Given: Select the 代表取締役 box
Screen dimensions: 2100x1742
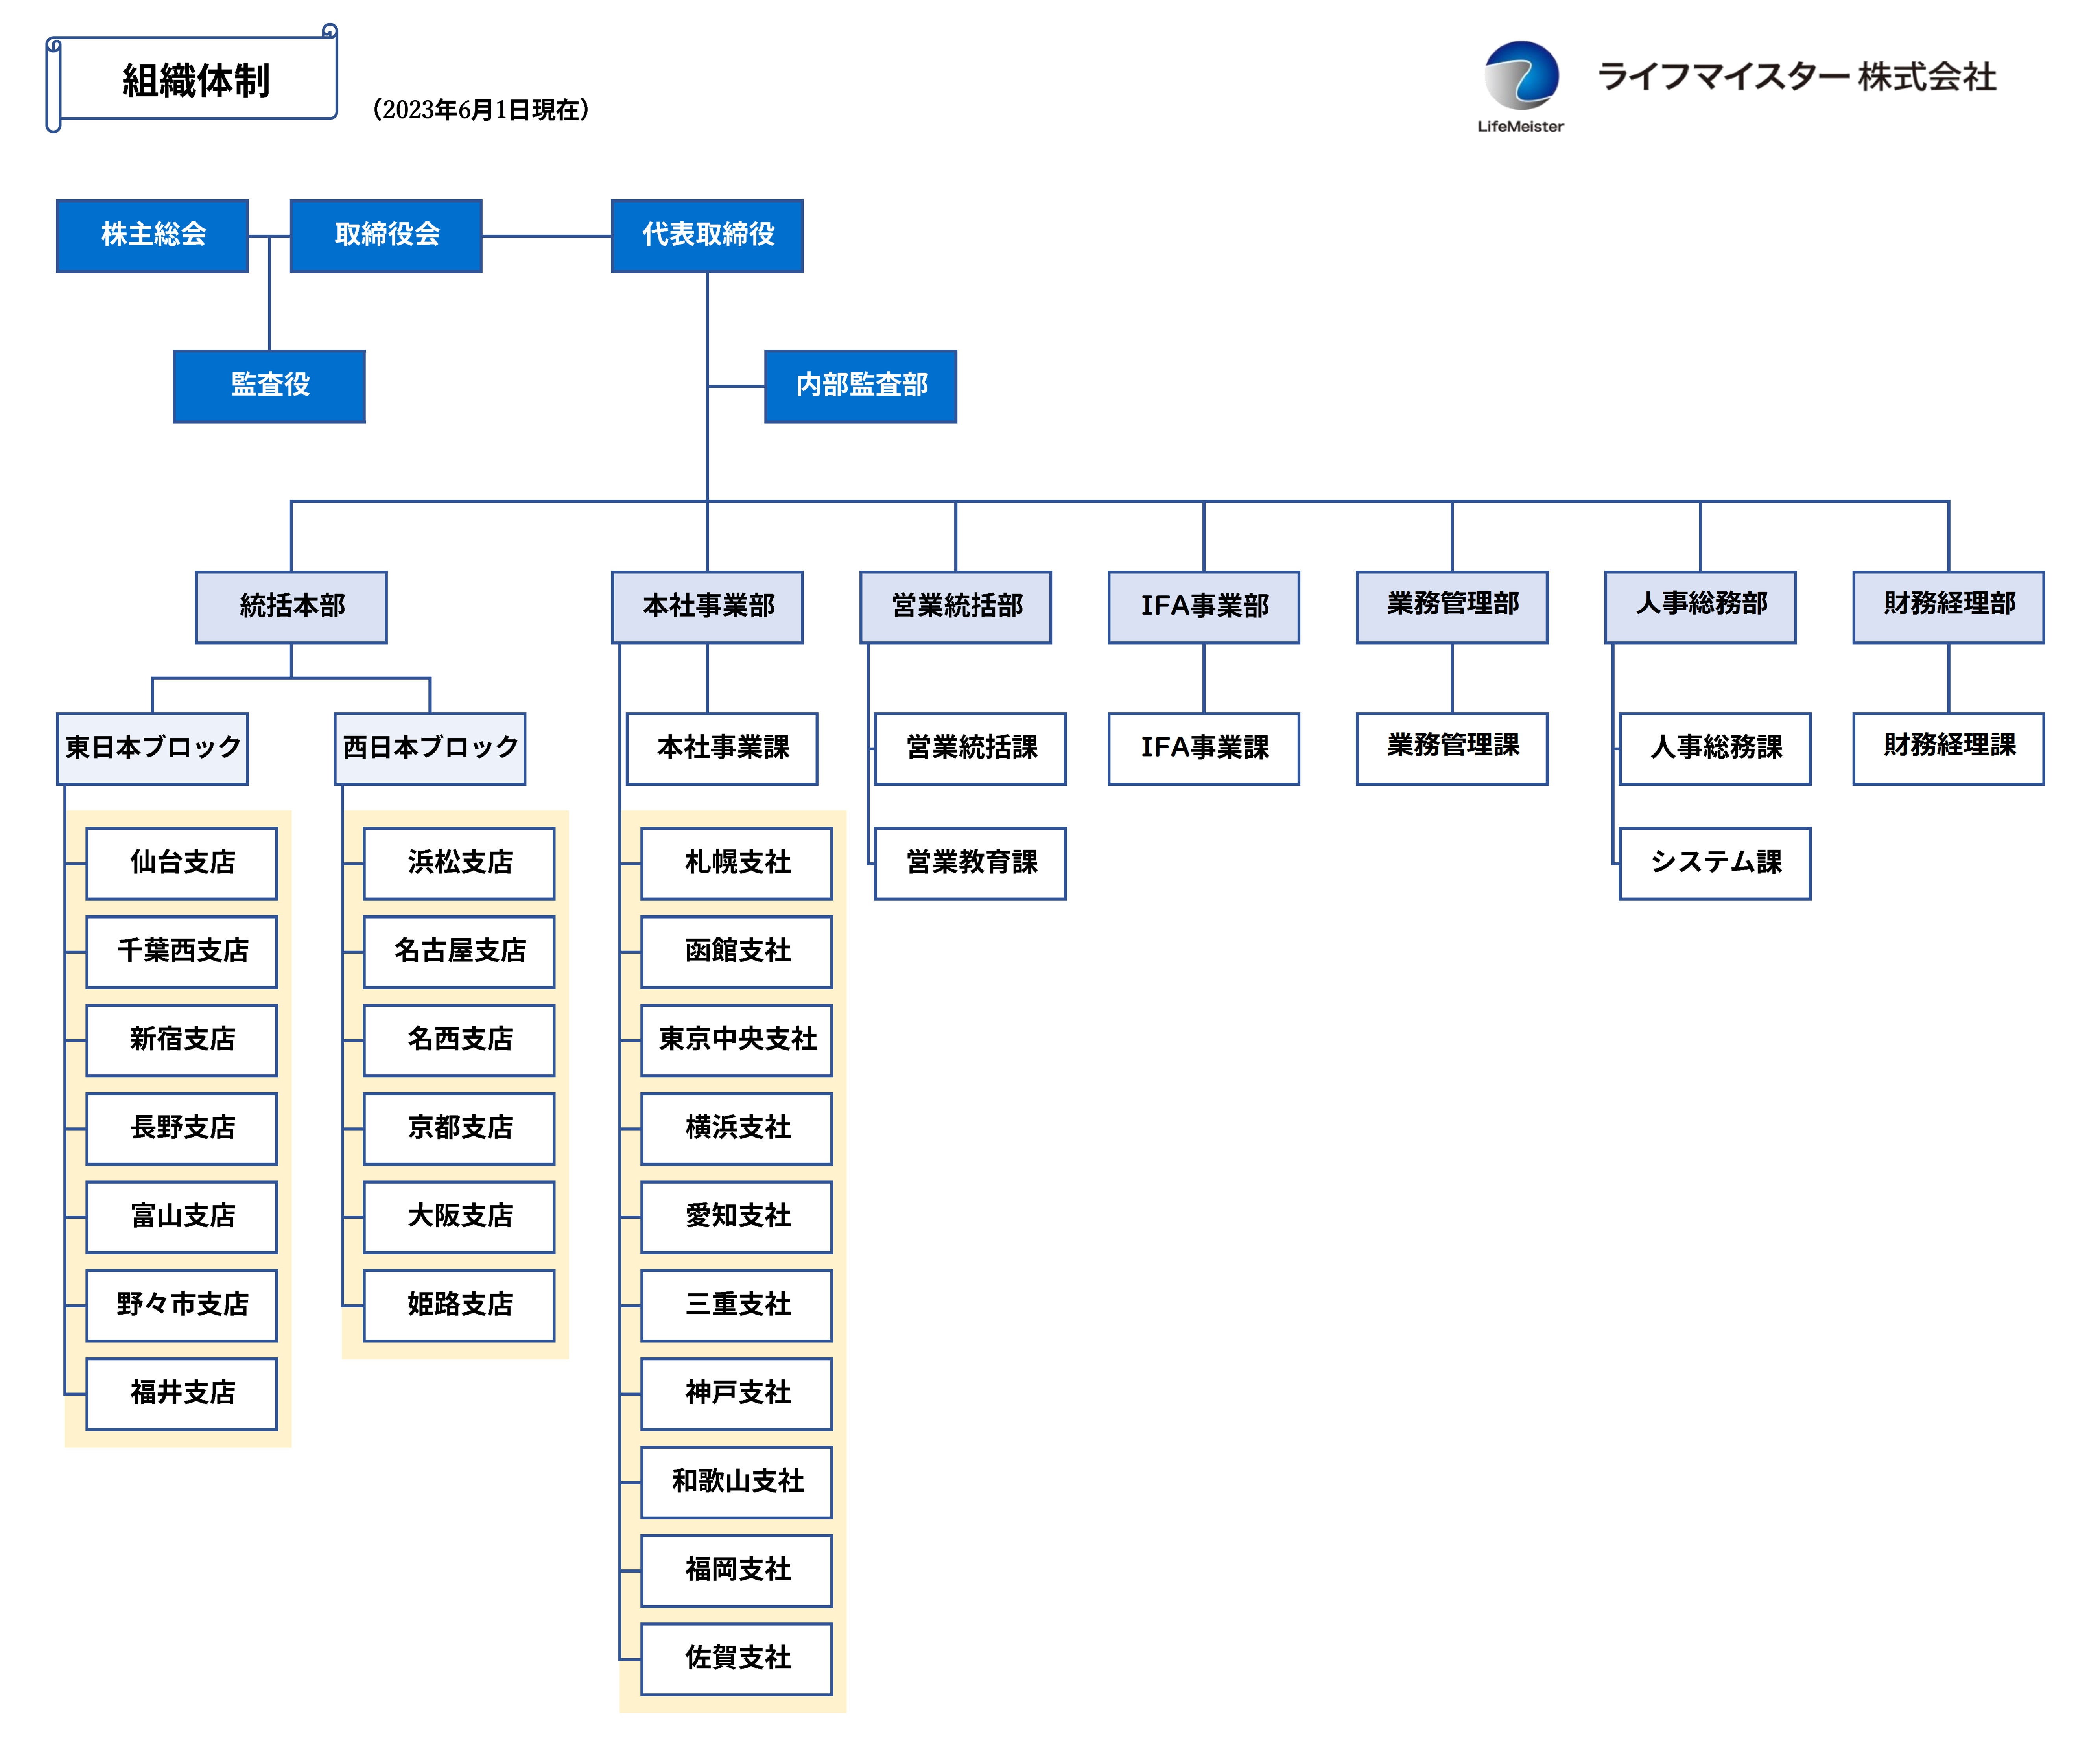Looking at the screenshot, I should (707, 235).
